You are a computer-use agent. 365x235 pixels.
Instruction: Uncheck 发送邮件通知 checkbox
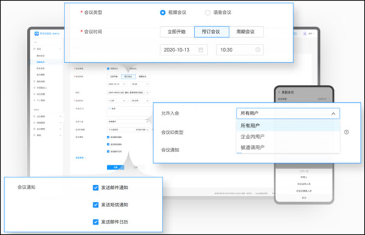coord(96,188)
